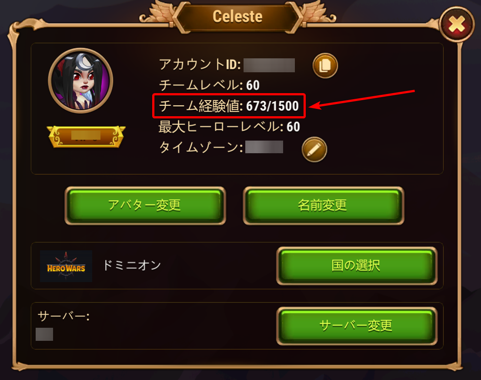
Task: Close the Celeste profile window
Action: pos(457,24)
